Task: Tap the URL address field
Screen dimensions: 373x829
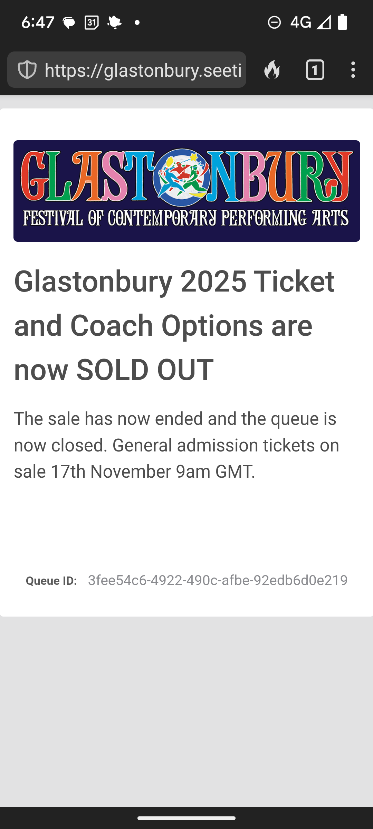Action: click(x=127, y=70)
